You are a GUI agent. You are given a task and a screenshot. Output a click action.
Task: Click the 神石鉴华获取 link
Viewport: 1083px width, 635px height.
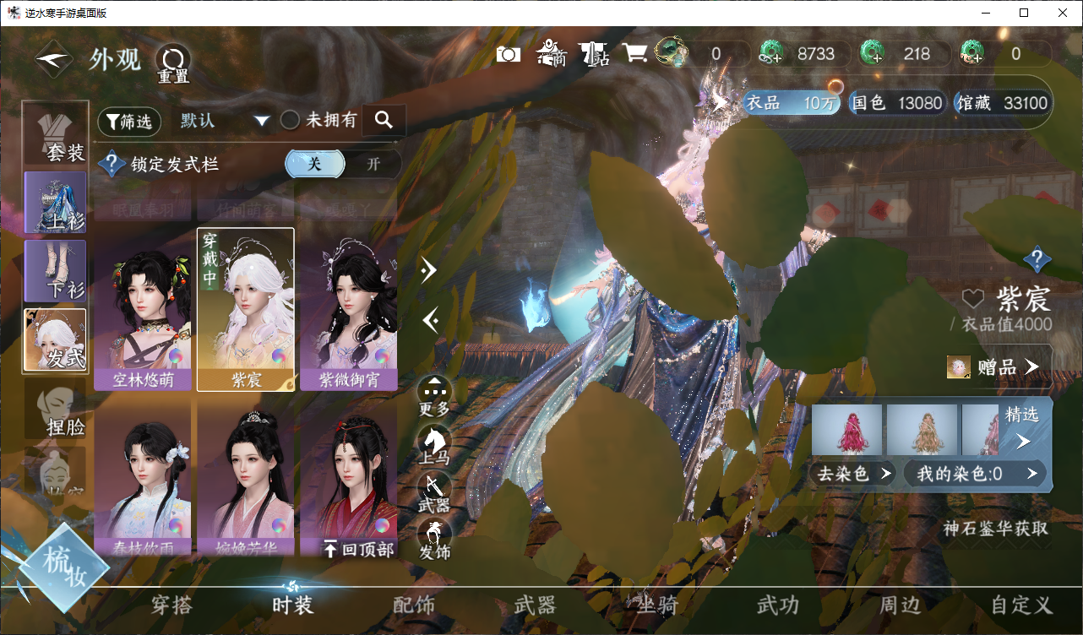996,529
